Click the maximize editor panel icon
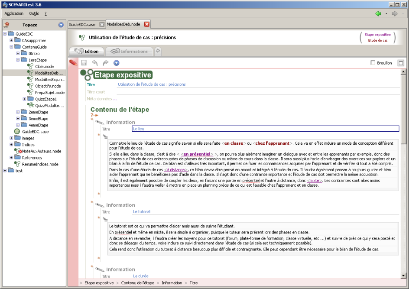409x289 pixels. coord(401,63)
